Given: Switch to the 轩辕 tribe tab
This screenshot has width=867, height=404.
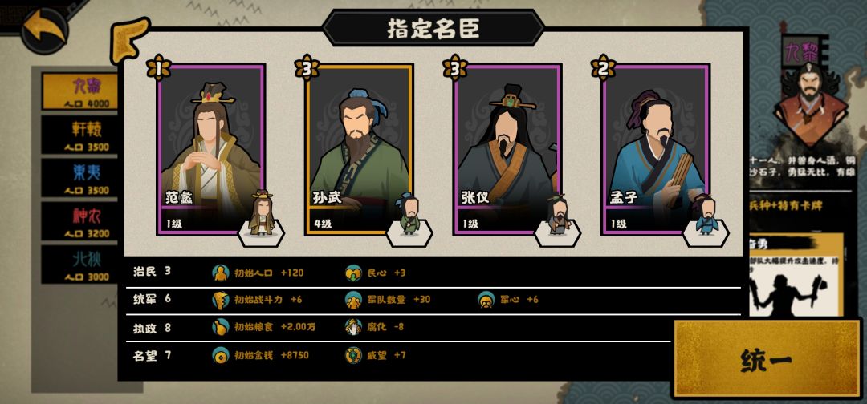Looking at the screenshot, I should point(81,134).
